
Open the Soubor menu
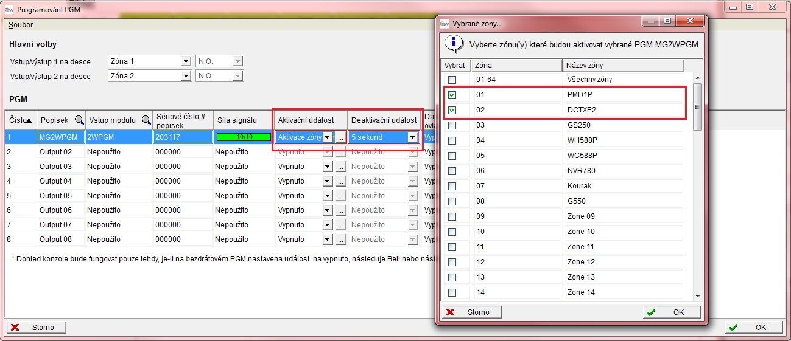pos(21,25)
